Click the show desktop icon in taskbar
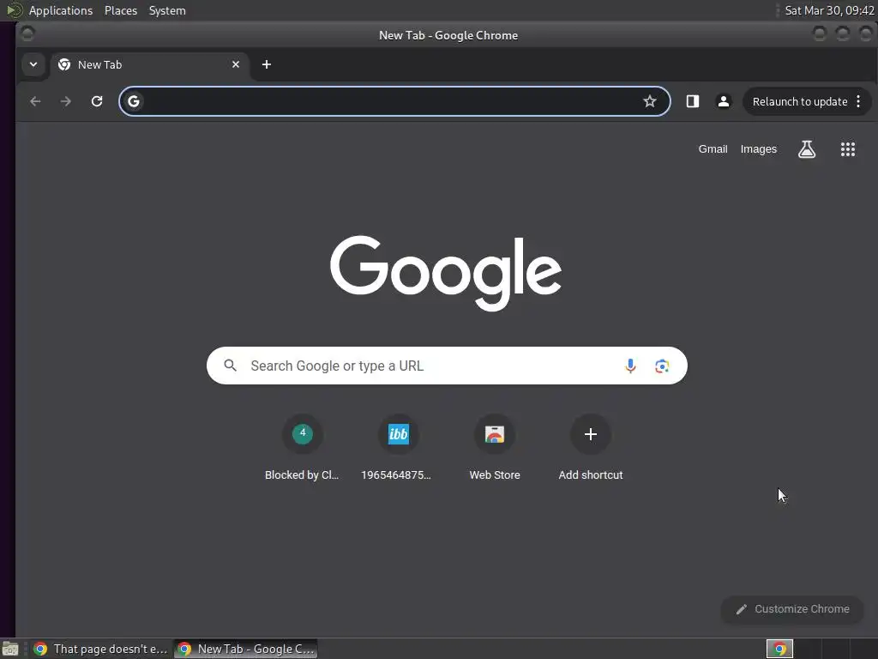The height and width of the screenshot is (659, 878). [10, 649]
